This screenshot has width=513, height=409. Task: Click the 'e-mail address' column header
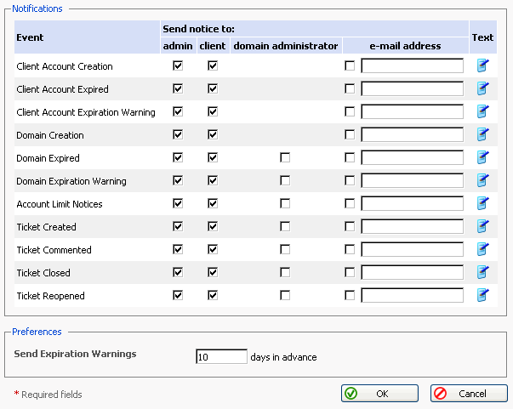point(405,46)
